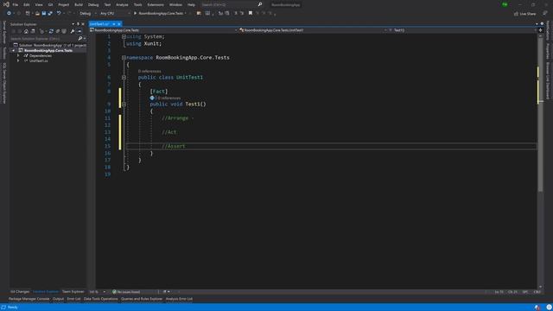This screenshot has width=553, height=311.
Task: Expand the UnitTest1.cs node arrow
Action: 18,60
